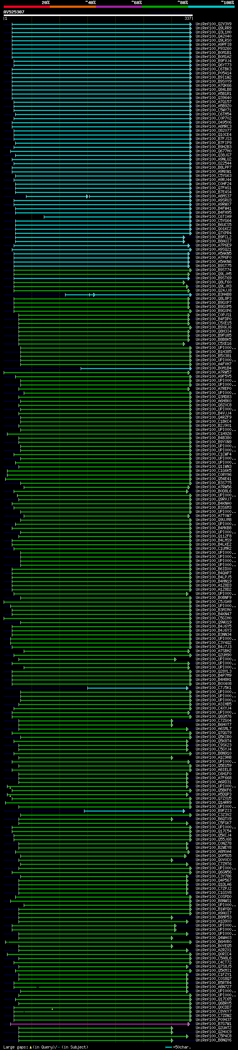Select label UniRef100_C5P4C8
The image size is (238, 1050).
tap(213, 1036)
